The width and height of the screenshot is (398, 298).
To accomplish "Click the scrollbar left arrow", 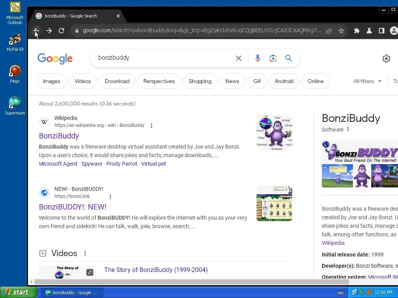I will (x=31, y=282).
